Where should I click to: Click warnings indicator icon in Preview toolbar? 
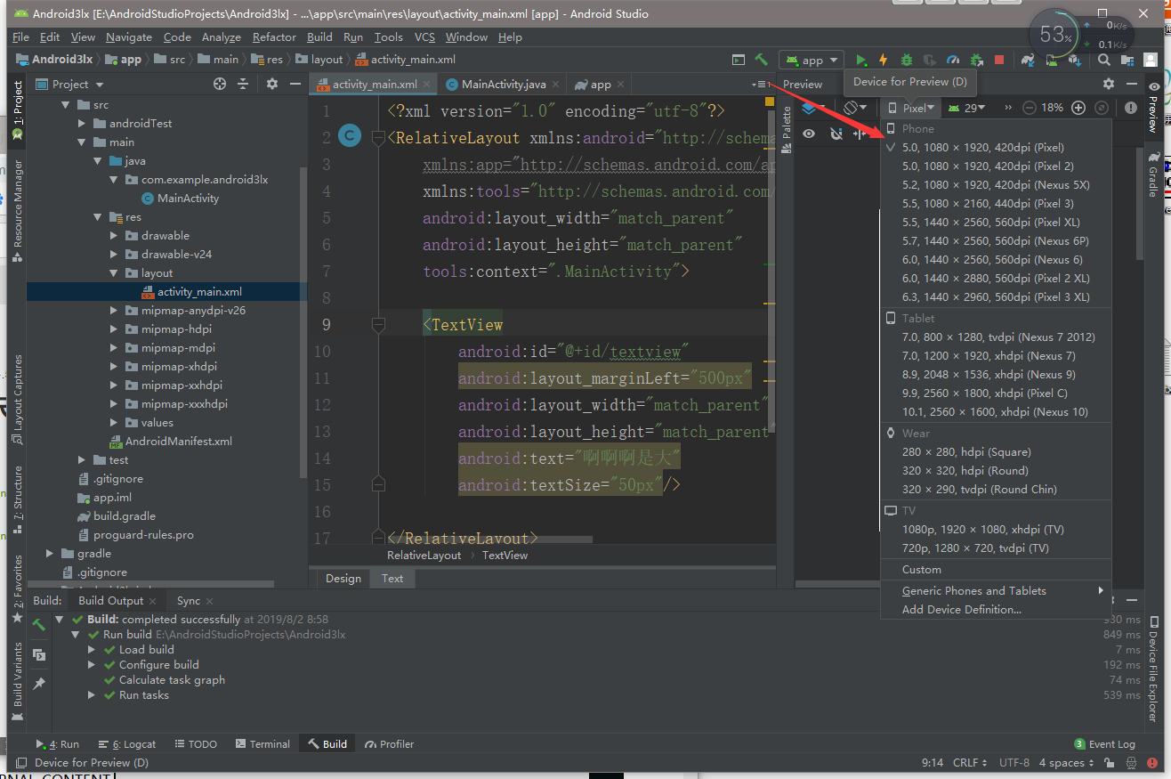tap(1131, 108)
